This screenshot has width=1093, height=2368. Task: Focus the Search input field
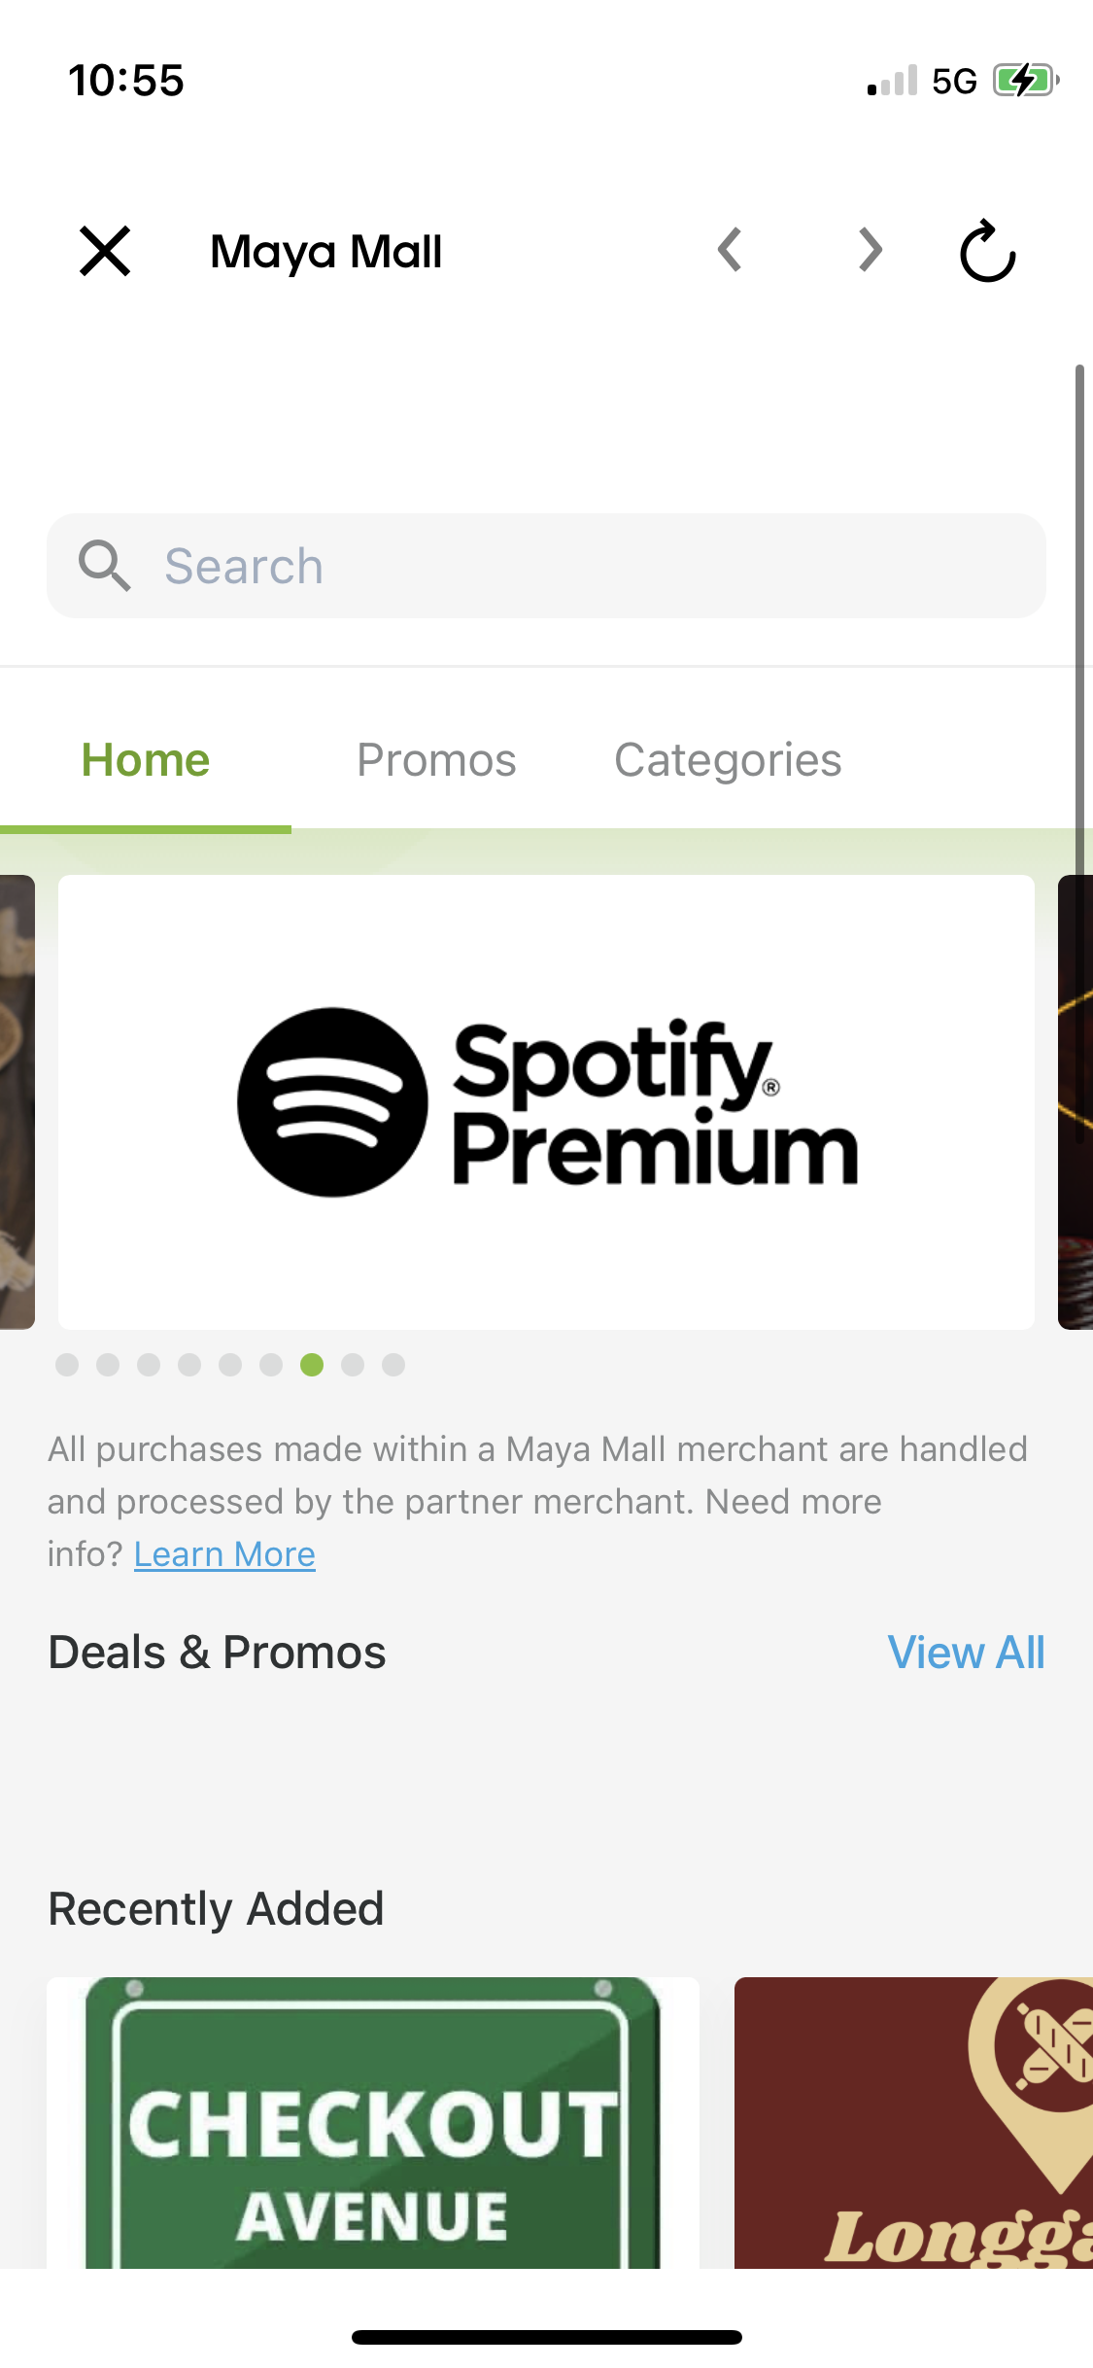pyautogui.click(x=546, y=566)
